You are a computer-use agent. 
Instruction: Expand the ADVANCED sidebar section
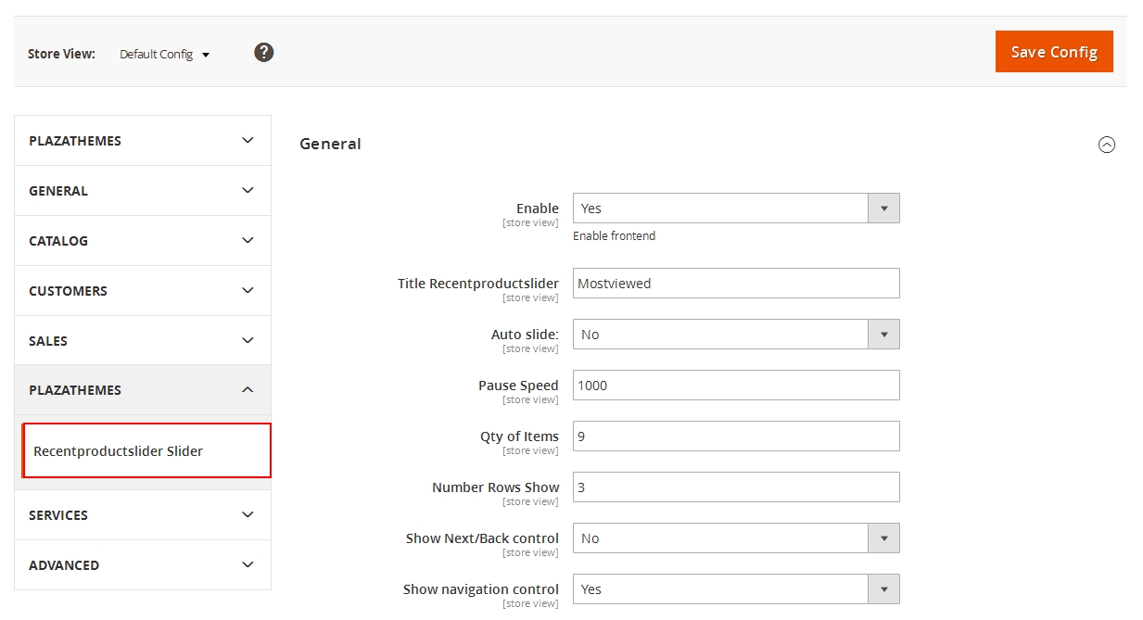pos(143,565)
